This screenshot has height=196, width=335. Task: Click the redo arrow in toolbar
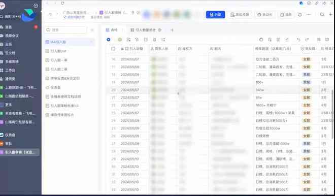(307, 40)
